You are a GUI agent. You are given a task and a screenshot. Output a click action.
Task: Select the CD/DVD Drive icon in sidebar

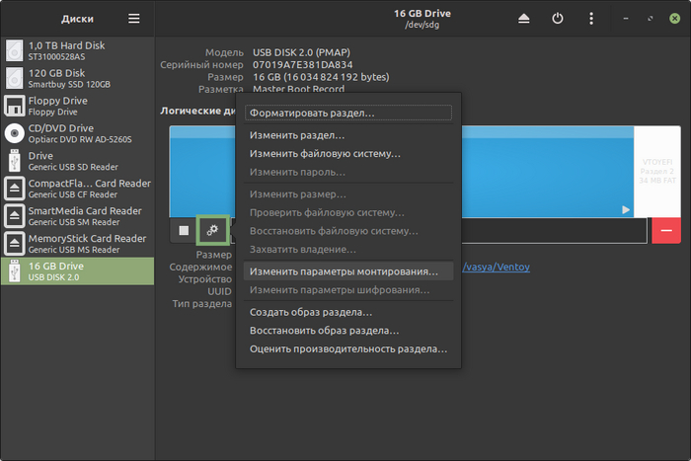click(15, 133)
